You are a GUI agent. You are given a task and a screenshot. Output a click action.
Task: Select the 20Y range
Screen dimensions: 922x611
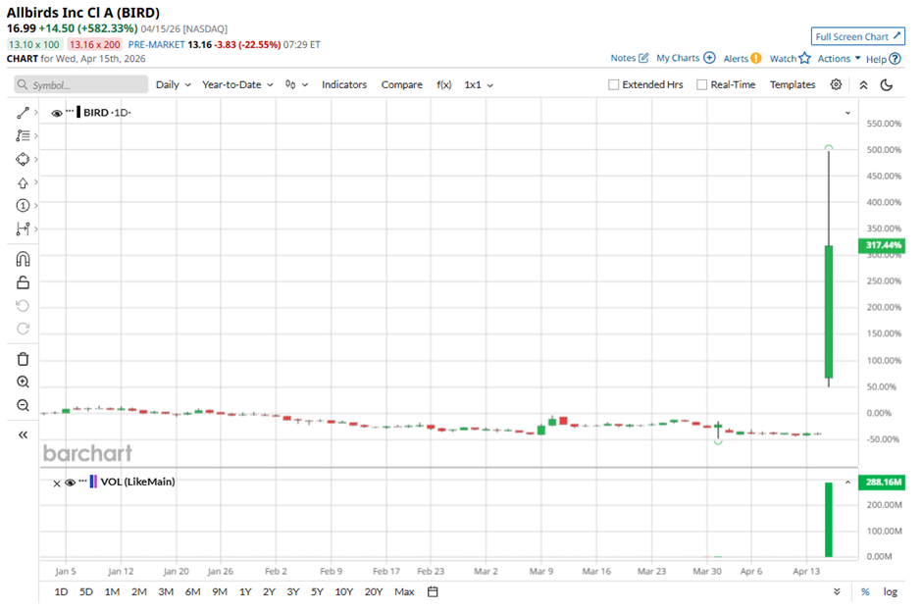point(374,591)
